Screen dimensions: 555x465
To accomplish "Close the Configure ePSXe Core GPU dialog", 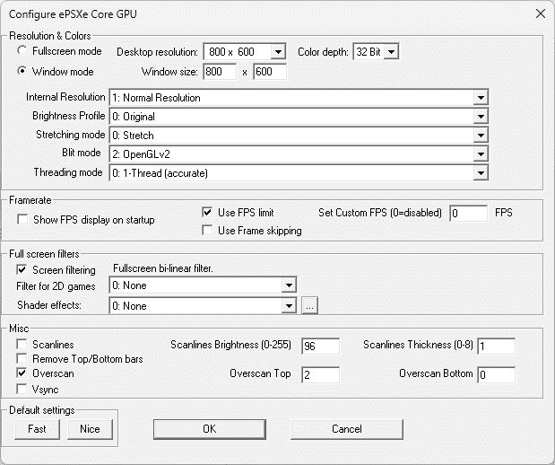I will 541,13.
